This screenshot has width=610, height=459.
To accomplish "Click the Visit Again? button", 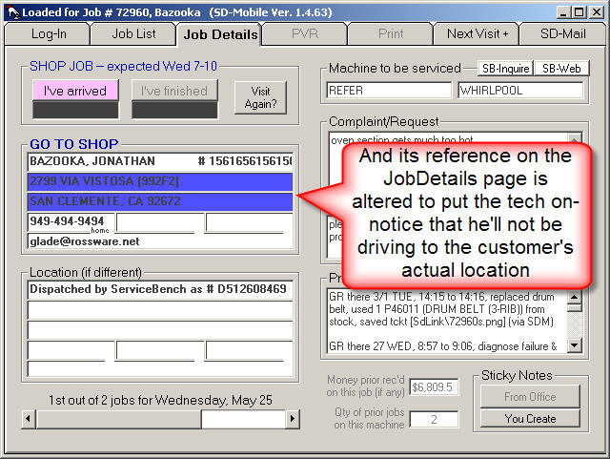I will 260,97.
